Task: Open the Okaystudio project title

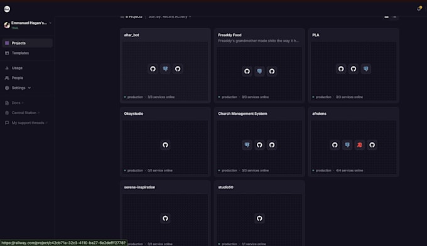Action: (133, 114)
